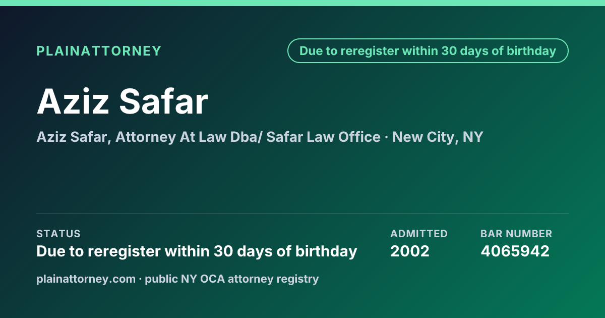Click the STATUS field label
This screenshot has width=605, height=318.
click(x=58, y=234)
